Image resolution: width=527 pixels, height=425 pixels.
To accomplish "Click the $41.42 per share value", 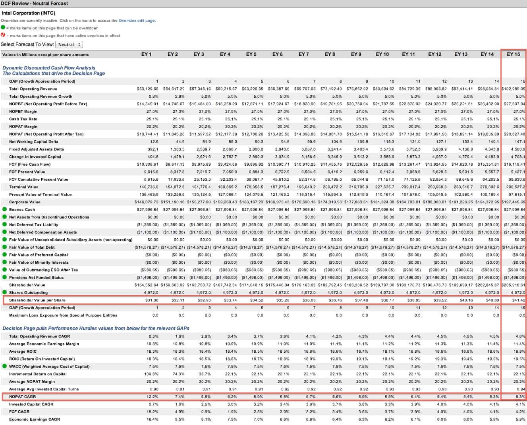I will tap(519, 300).
